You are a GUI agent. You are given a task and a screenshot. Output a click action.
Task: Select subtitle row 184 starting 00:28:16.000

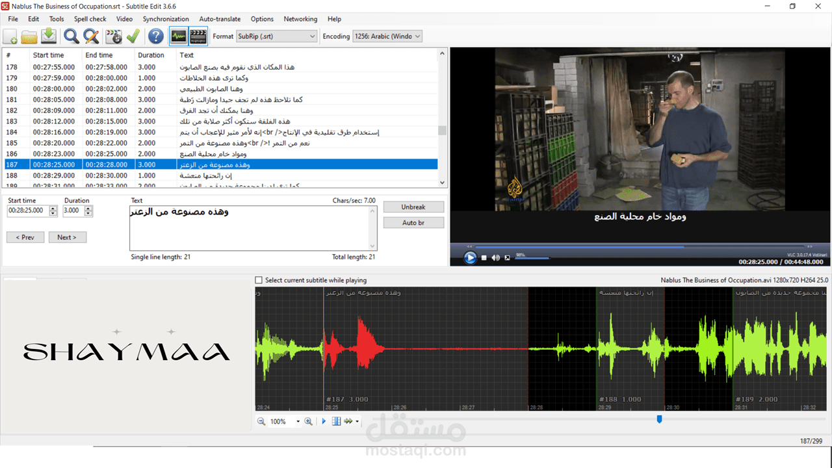(220, 132)
